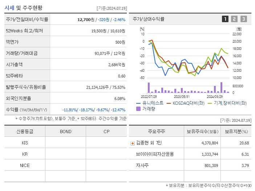Switch chart to view 3

244,19
